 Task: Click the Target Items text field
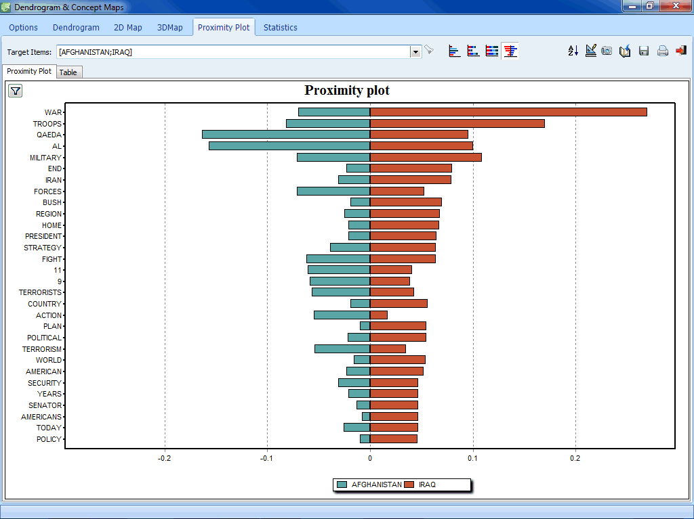233,51
